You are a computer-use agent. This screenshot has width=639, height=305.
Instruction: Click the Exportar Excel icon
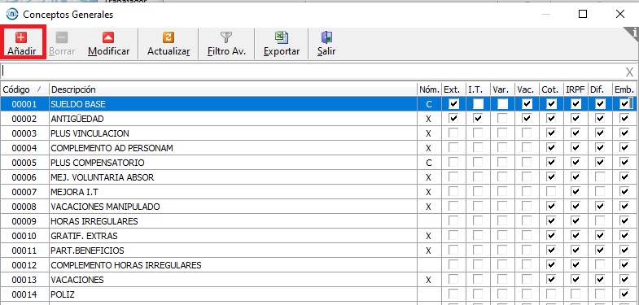point(281,37)
